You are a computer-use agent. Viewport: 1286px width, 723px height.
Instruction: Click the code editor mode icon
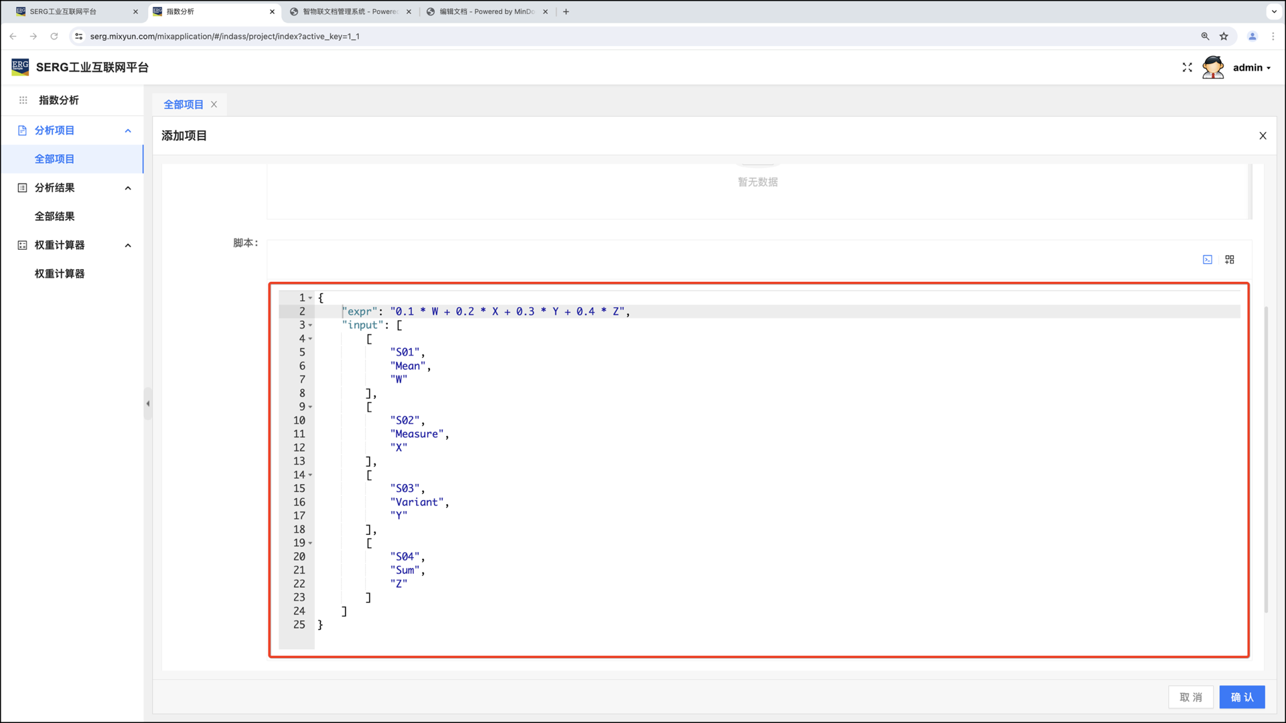tap(1207, 260)
